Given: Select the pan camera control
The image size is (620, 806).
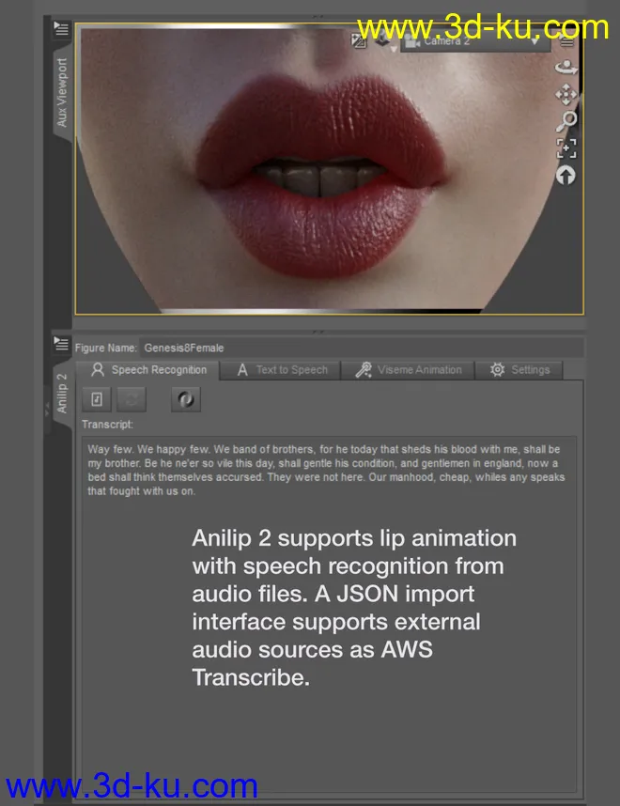Looking at the screenshot, I should 566,95.
